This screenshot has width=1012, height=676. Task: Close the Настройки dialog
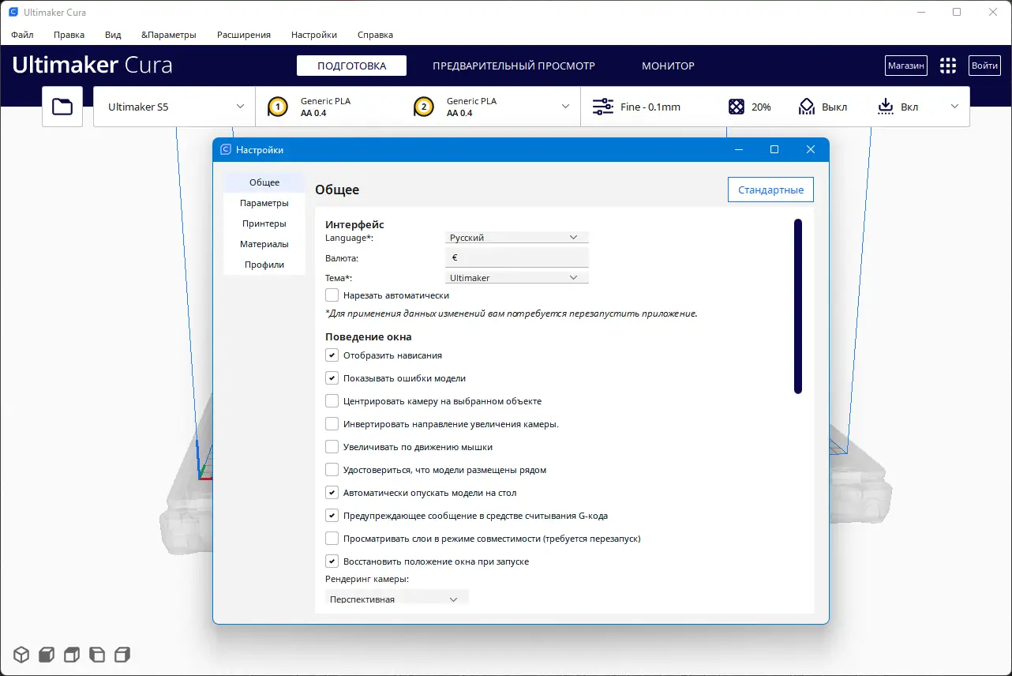pyautogui.click(x=811, y=149)
